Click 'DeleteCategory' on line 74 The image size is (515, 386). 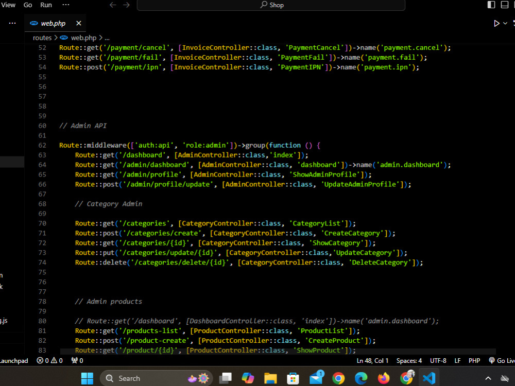pos(380,262)
